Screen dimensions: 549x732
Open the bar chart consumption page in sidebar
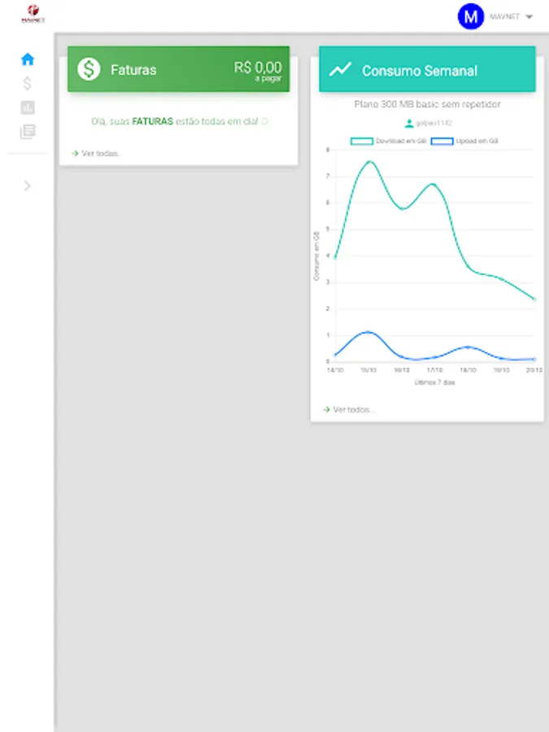coord(28,107)
